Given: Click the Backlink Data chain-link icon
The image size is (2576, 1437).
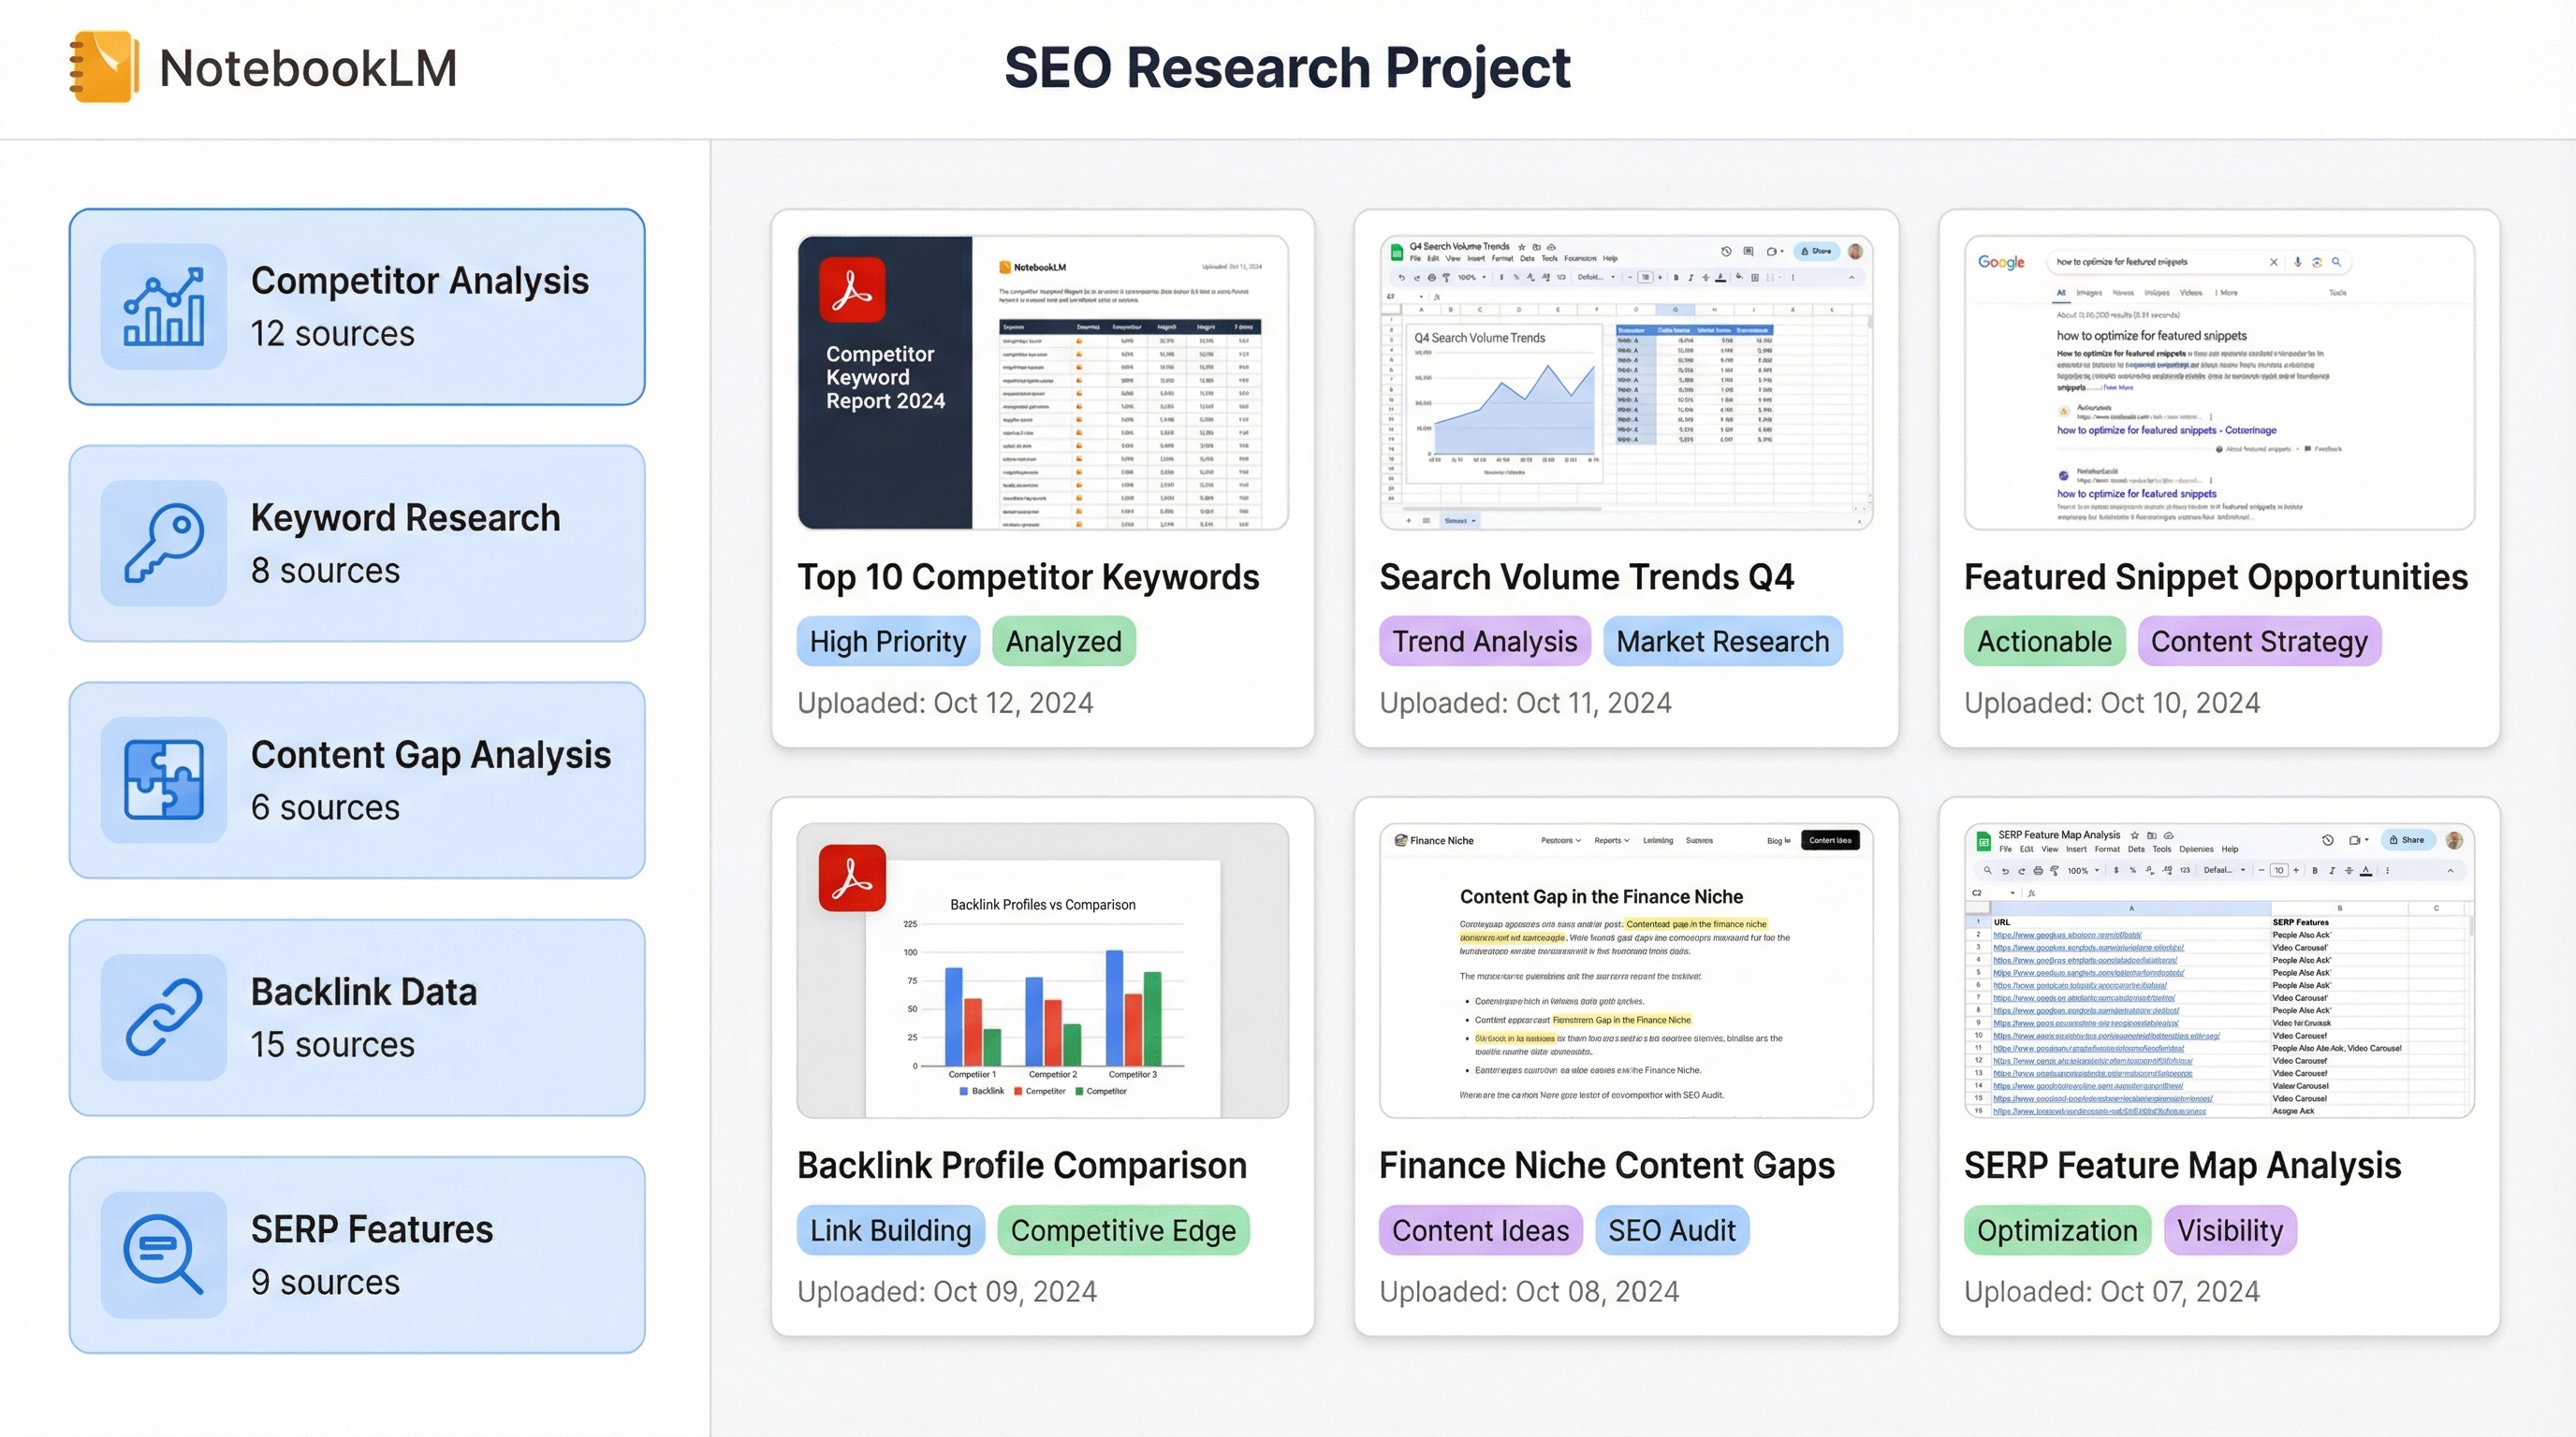Looking at the screenshot, I should [164, 1017].
